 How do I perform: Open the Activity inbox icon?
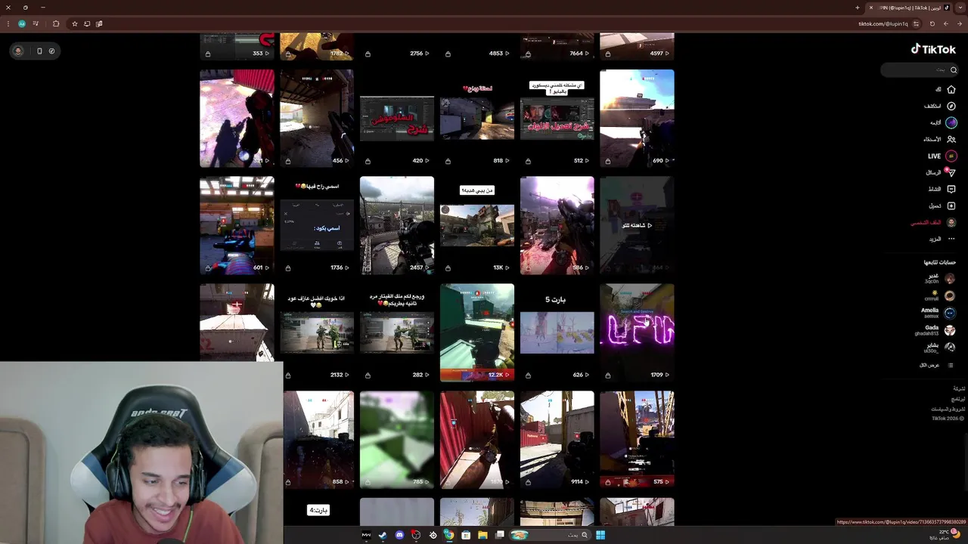(x=951, y=189)
